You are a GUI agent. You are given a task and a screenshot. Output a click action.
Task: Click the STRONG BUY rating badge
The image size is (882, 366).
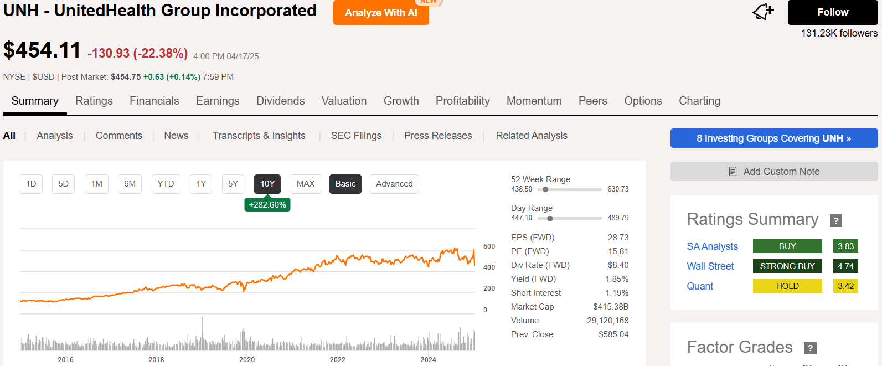pos(787,266)
